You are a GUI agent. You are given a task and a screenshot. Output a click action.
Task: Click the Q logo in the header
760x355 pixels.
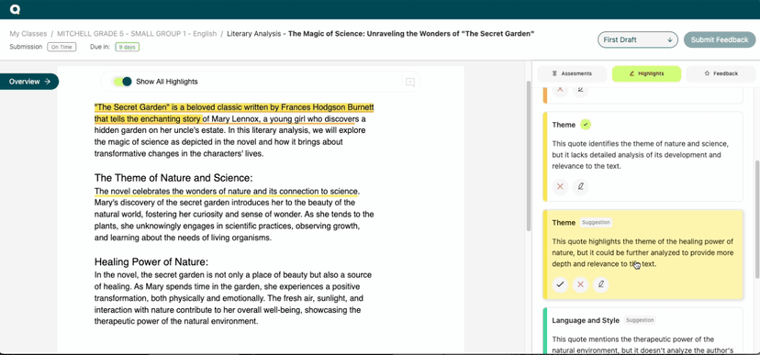(15, 9)
